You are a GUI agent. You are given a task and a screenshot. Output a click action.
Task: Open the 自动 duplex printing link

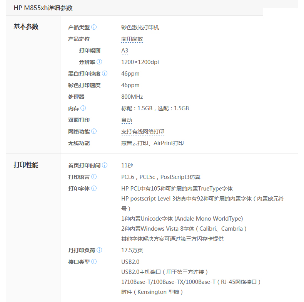pyautogui.click(x=127, y=120)
